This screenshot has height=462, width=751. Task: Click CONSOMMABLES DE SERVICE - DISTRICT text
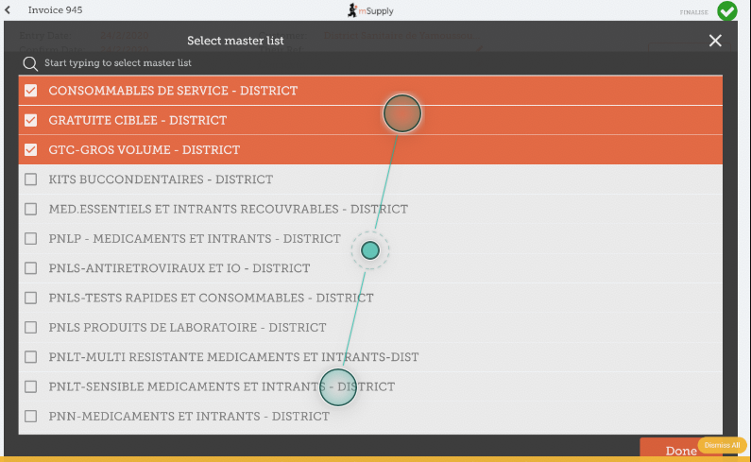click(x=173, y=91)
